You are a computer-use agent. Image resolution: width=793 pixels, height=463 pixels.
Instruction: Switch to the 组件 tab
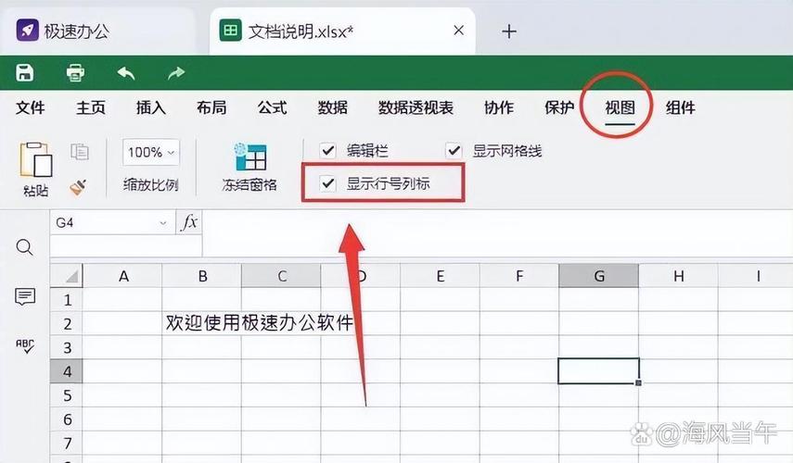click(x=680, y=107)
